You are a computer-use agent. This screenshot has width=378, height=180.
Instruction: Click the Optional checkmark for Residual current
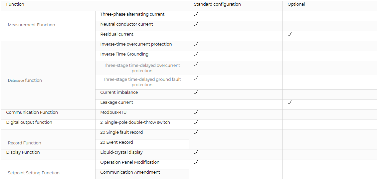pos(289,35)
